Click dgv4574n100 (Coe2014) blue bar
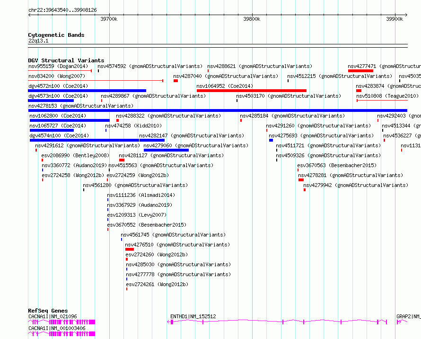This screenshot has width=421, height=339. pos(84,140)
